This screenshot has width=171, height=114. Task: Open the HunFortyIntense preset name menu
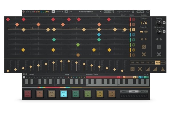(86, 12)
